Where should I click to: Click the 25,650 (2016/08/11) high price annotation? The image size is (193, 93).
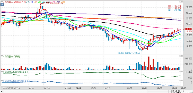tap(52, 4)
